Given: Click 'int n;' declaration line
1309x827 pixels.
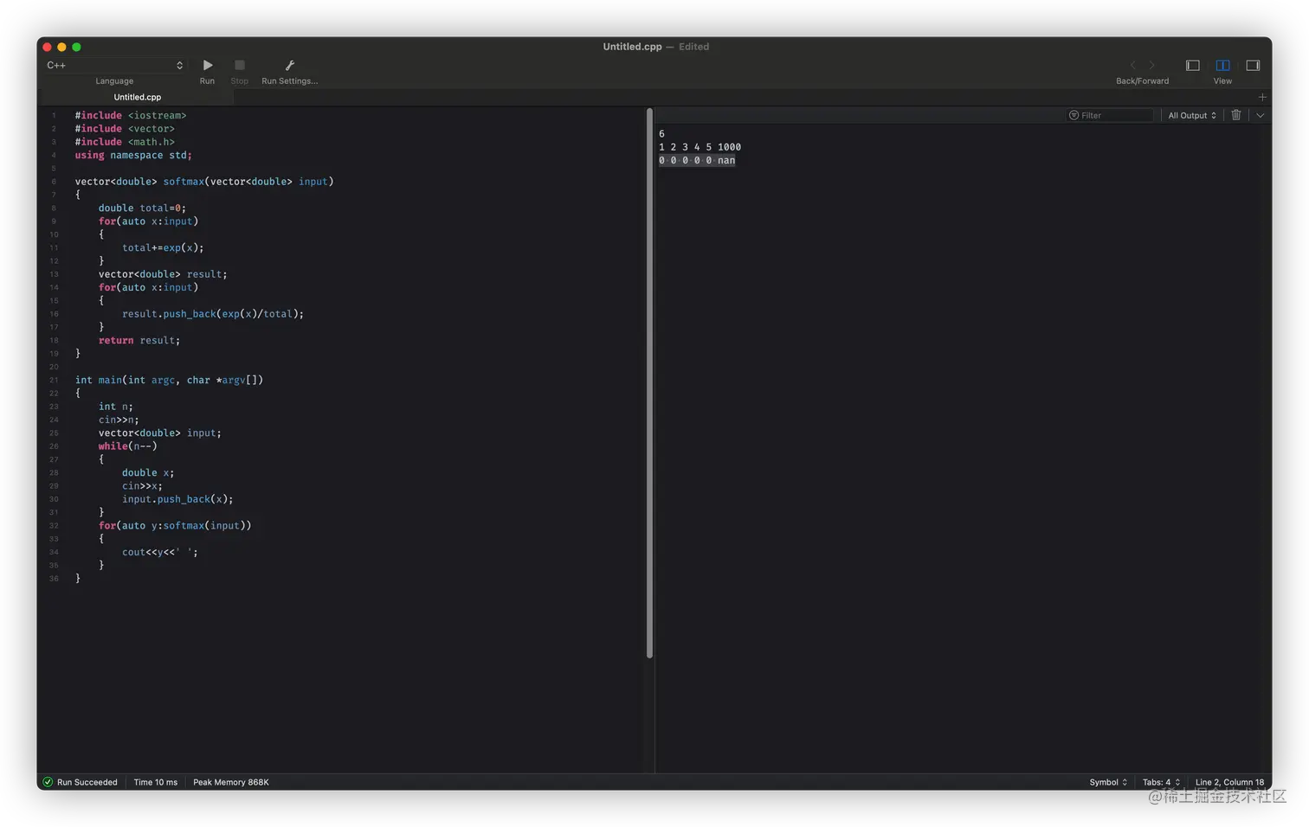Looking at the screenshot, I should (116, 407).
